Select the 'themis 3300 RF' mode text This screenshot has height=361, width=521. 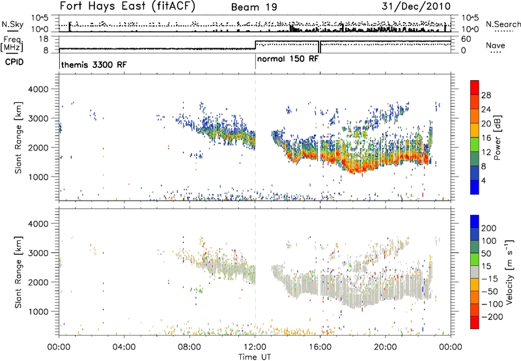[x=94, y=65]
